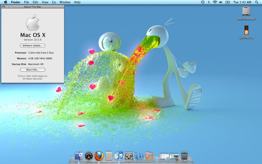Open Firefox browser in the Dock

tap(99, 156)
